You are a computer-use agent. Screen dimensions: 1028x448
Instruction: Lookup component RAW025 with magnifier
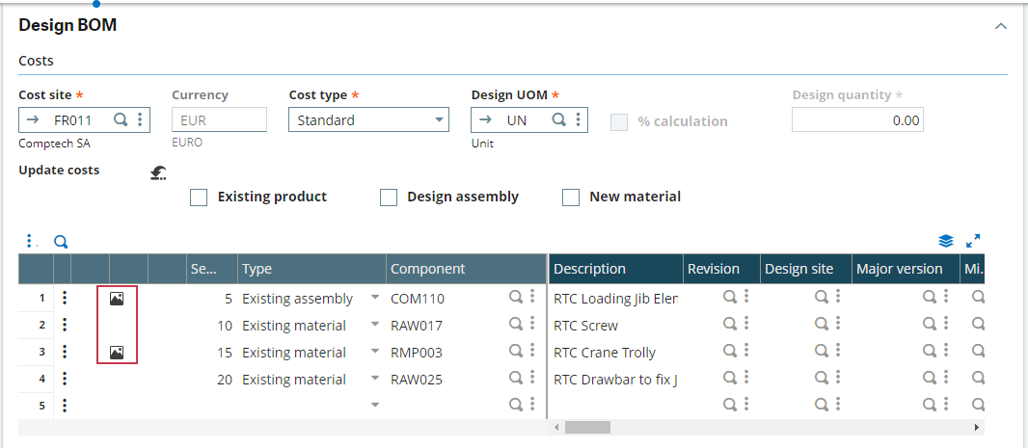(x=516, y=378)
